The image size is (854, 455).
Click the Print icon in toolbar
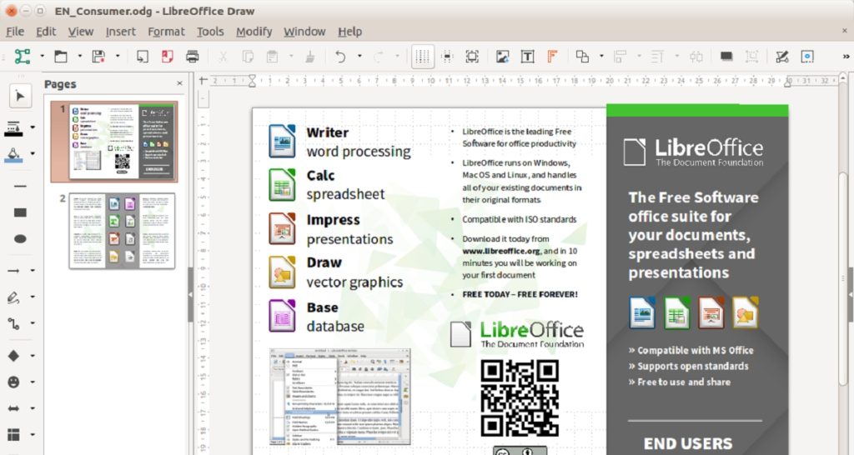[193, 57]
